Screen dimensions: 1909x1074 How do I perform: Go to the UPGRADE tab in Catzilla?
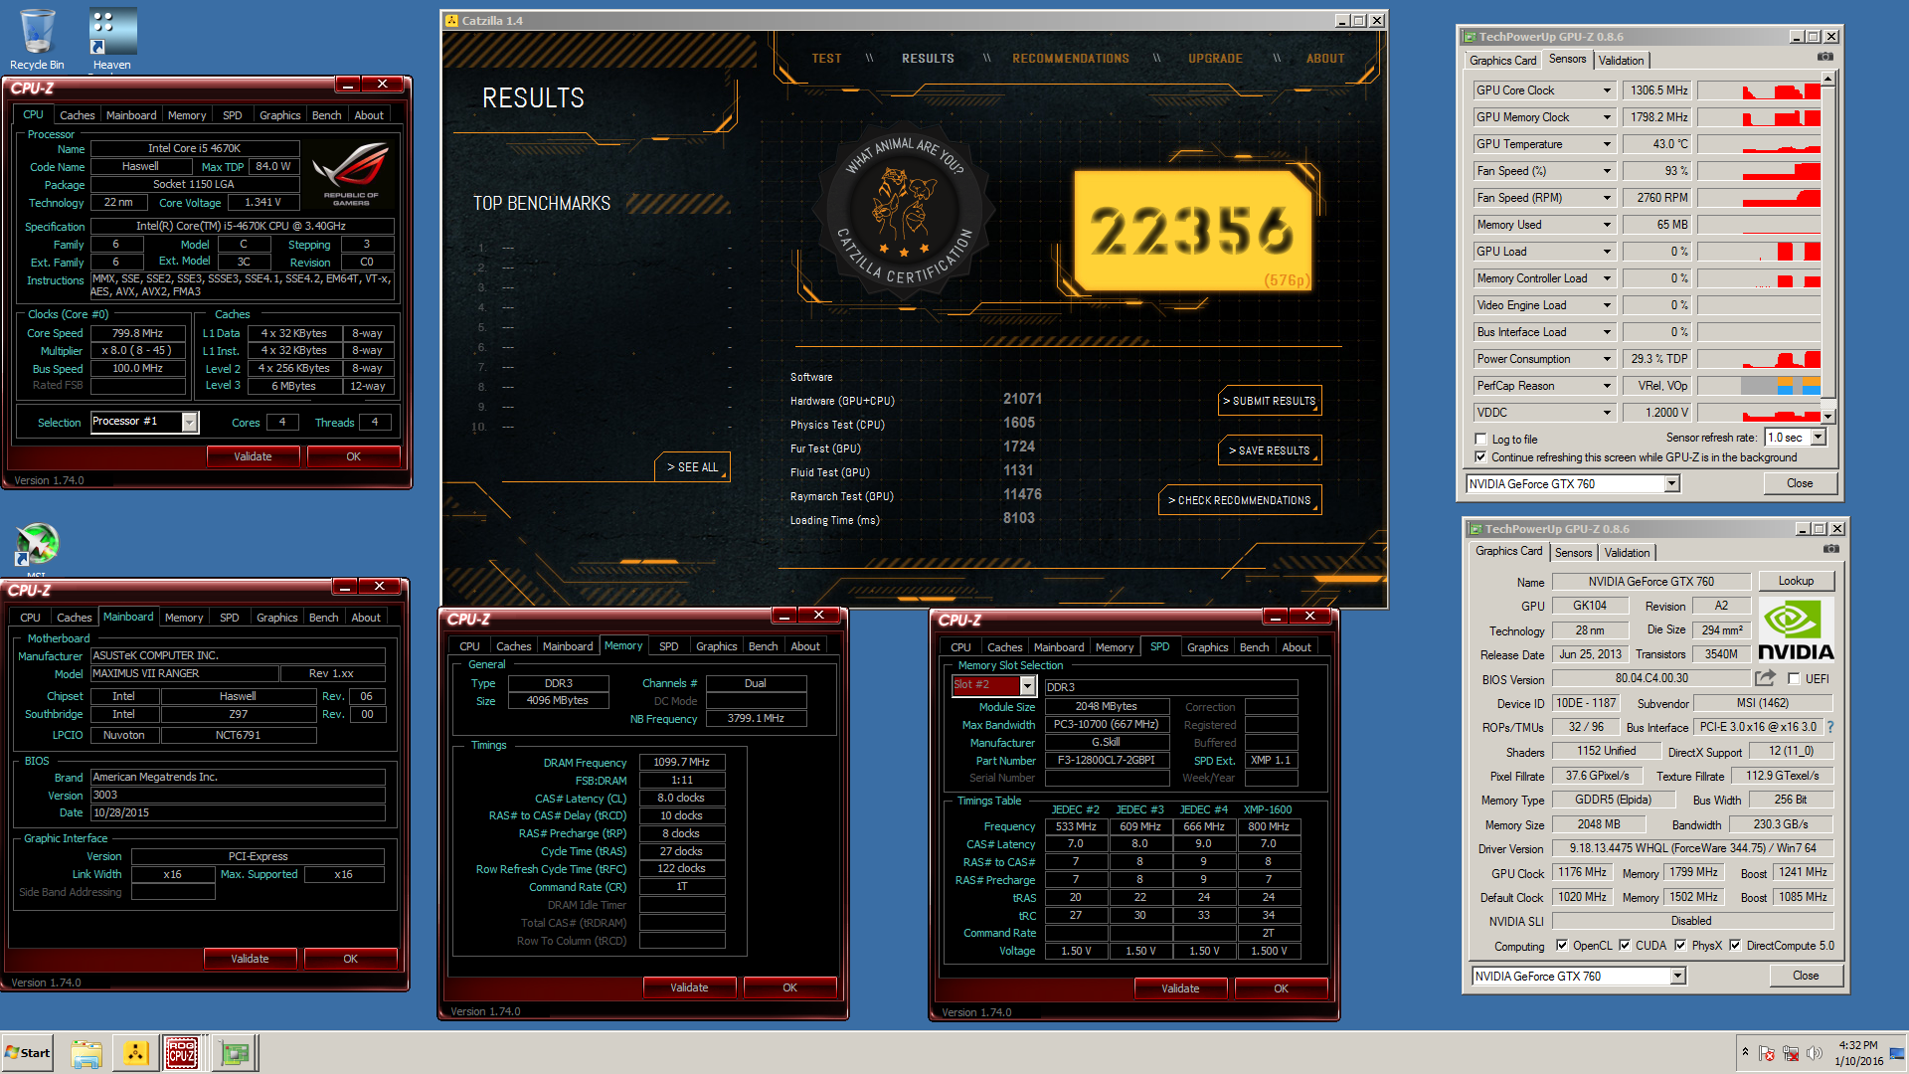(1215, 59)
